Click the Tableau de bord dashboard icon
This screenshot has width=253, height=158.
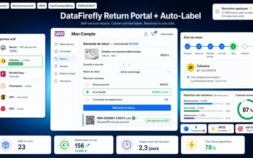click(x=56, y=44)
